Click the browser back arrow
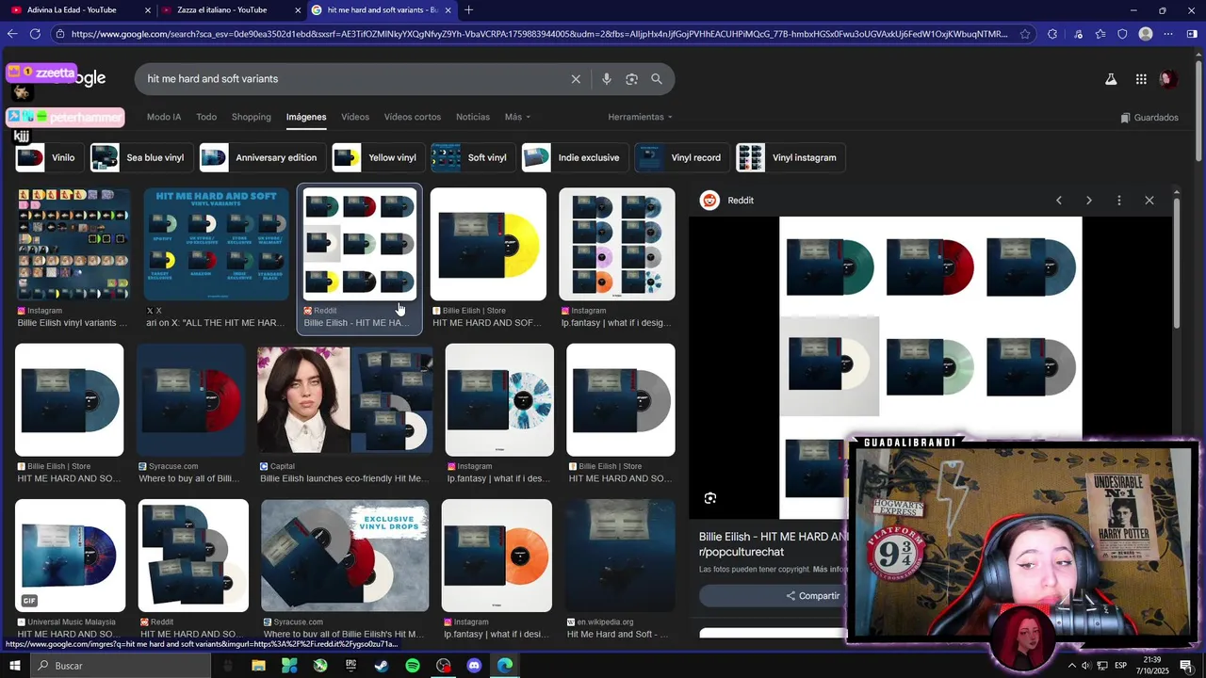 point(12,34)
